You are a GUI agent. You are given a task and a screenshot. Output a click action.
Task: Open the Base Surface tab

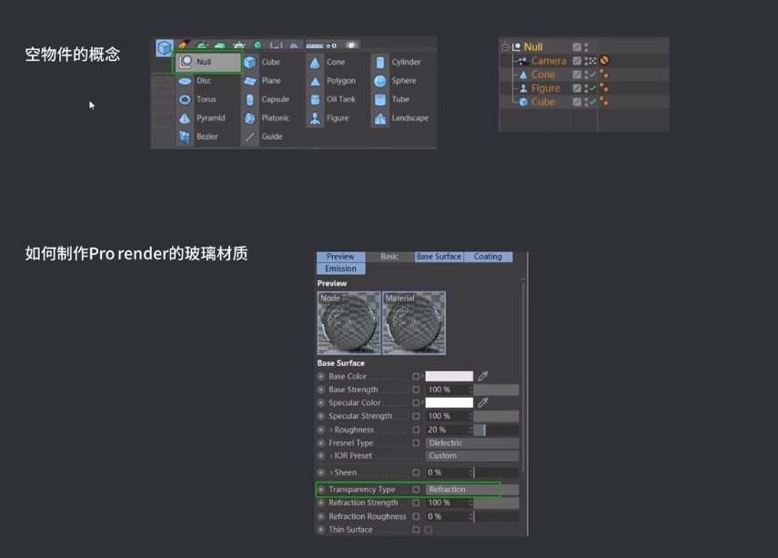(x=439, y=257)
